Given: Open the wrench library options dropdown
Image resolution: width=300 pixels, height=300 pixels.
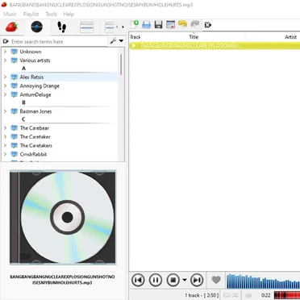Looking at the screenshot, I should click(x=117, y=41).
